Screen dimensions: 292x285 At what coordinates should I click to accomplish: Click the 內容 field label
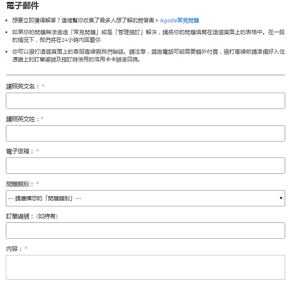[14, 249]
